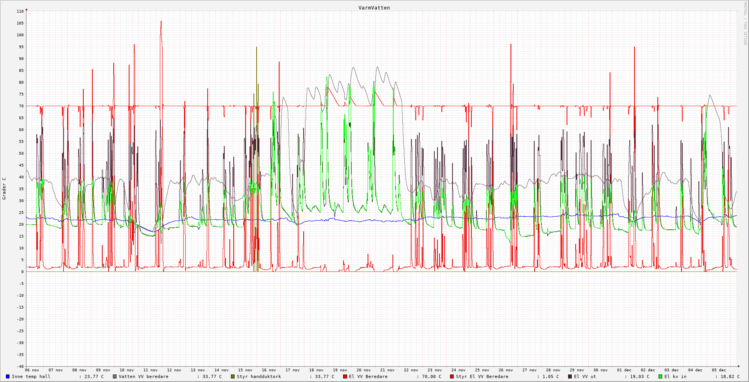Click the red El VV Beredare swatch
The height and width of the screenshot is (382, 749).
click(x=345, y=376)
